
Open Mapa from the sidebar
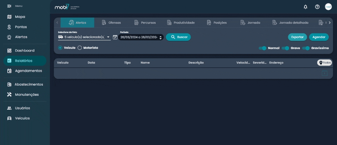click(20, 17)
